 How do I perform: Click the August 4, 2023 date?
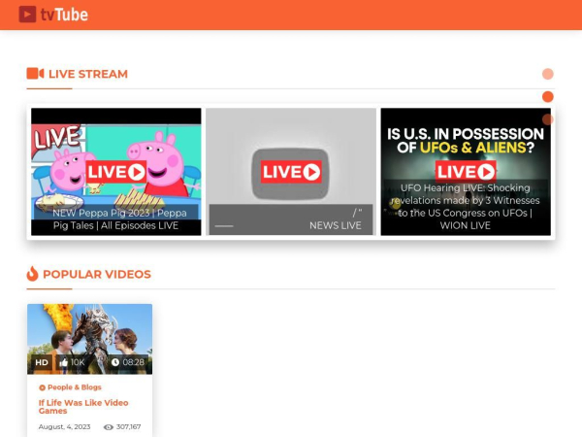[64, 426]
